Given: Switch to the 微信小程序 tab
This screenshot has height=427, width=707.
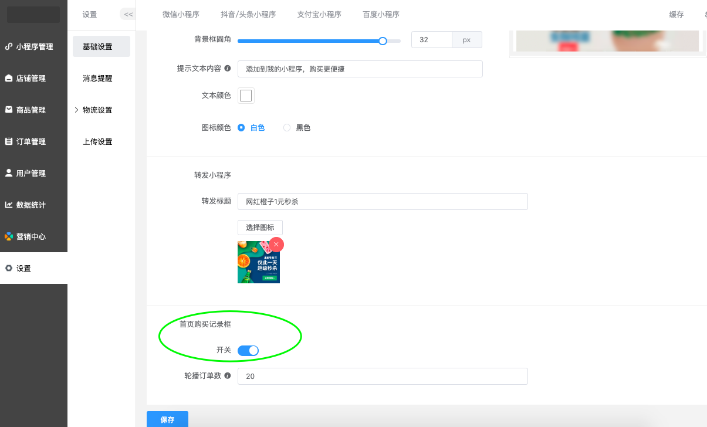Looking at the screenshot, I should [x=181, y=15].
